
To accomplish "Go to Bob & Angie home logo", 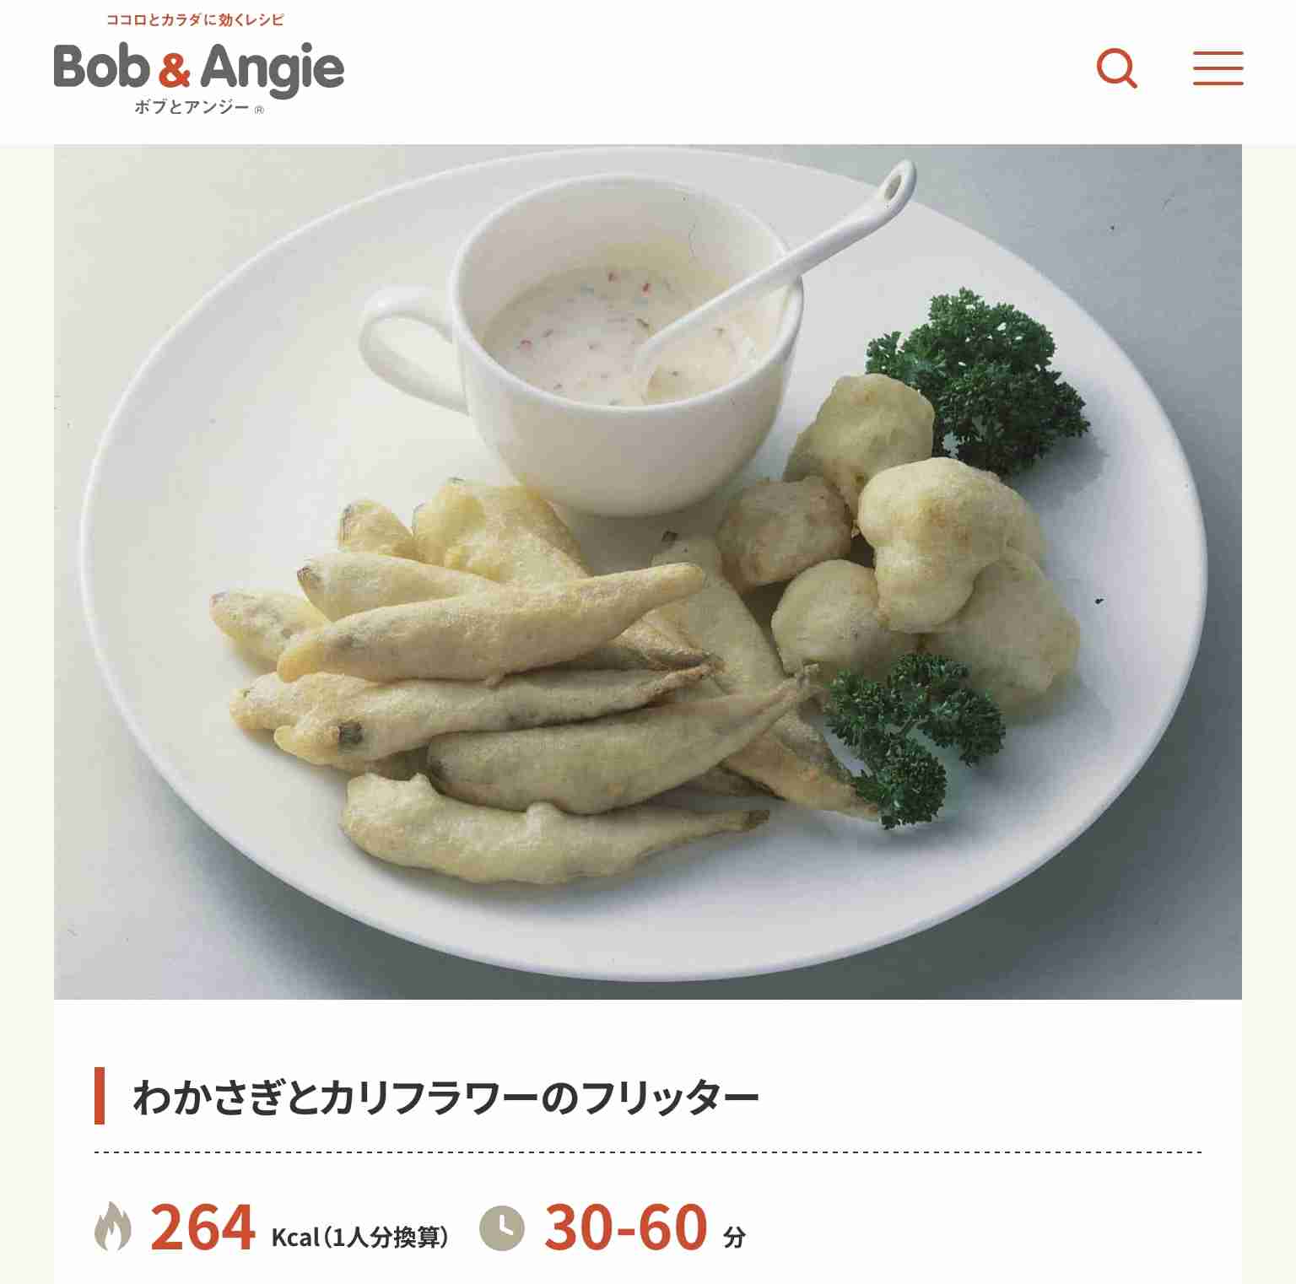I will (199, 67).
